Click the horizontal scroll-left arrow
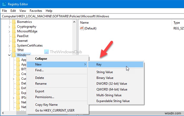Image resolution: width=184 pixels, height=116 pixels. coord(3,113)
